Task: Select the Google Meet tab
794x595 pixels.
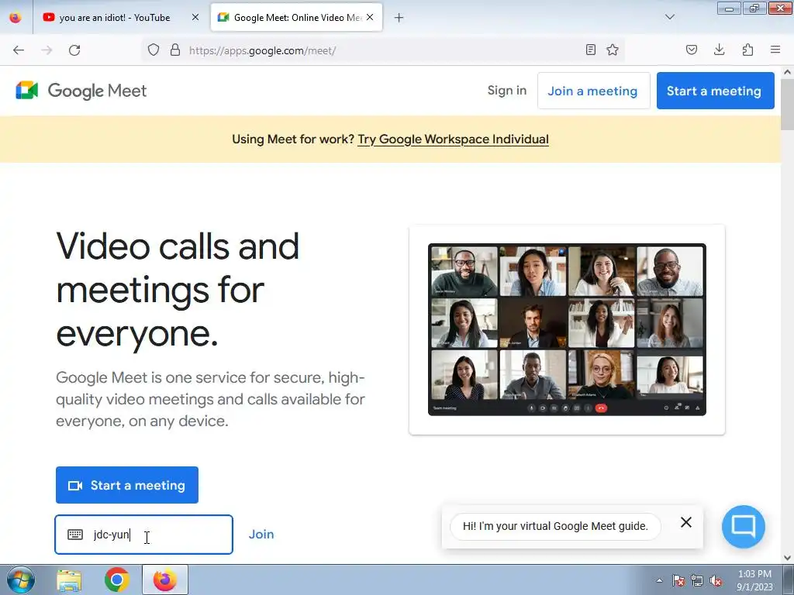Action: point(296,18)
